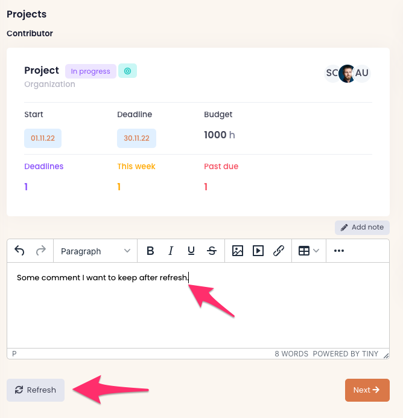Image resolution: width=403 pixels, height=418 pixels.
Task: Click the Add note button
Action: [x=362, y=227]
